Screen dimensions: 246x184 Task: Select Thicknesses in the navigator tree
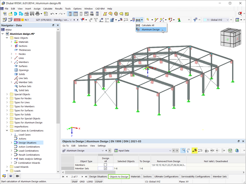coord(25,50)
